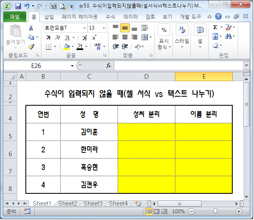Select cell containing 김이훈
254x220 pixels.
pos(89,132)
